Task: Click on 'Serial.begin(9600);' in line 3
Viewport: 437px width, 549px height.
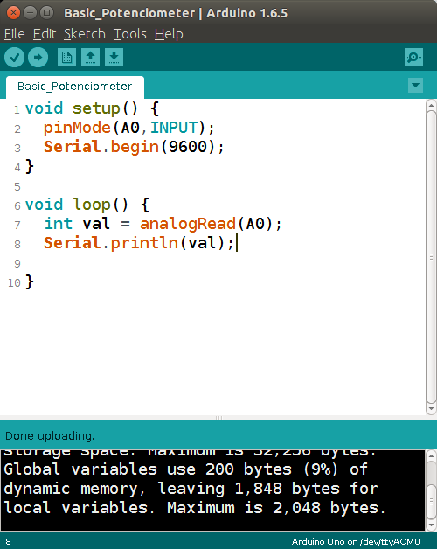Action: [134, 147]
